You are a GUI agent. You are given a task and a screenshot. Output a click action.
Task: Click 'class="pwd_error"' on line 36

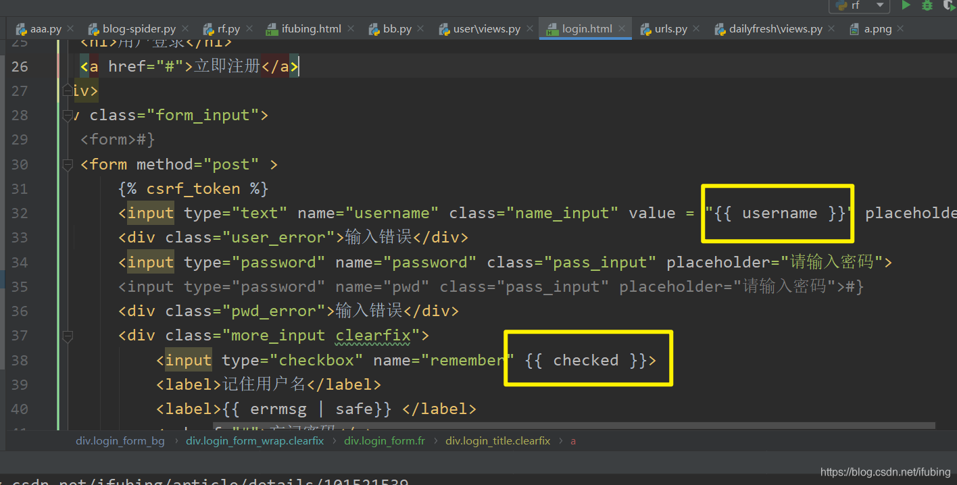click(x=245, y=311)
